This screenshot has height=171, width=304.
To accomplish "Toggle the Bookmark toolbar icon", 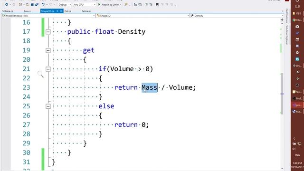I will [x=157, y=4].
